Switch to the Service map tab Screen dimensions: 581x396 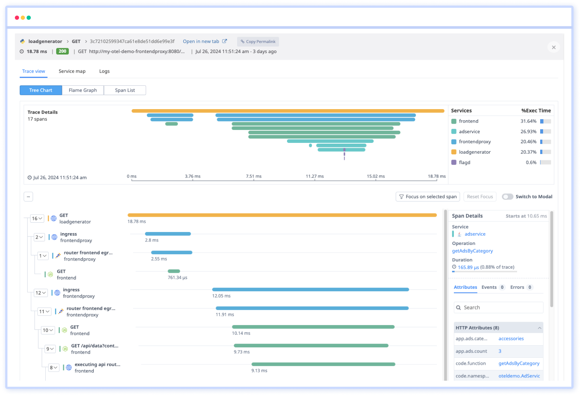(x=72, y=71)
